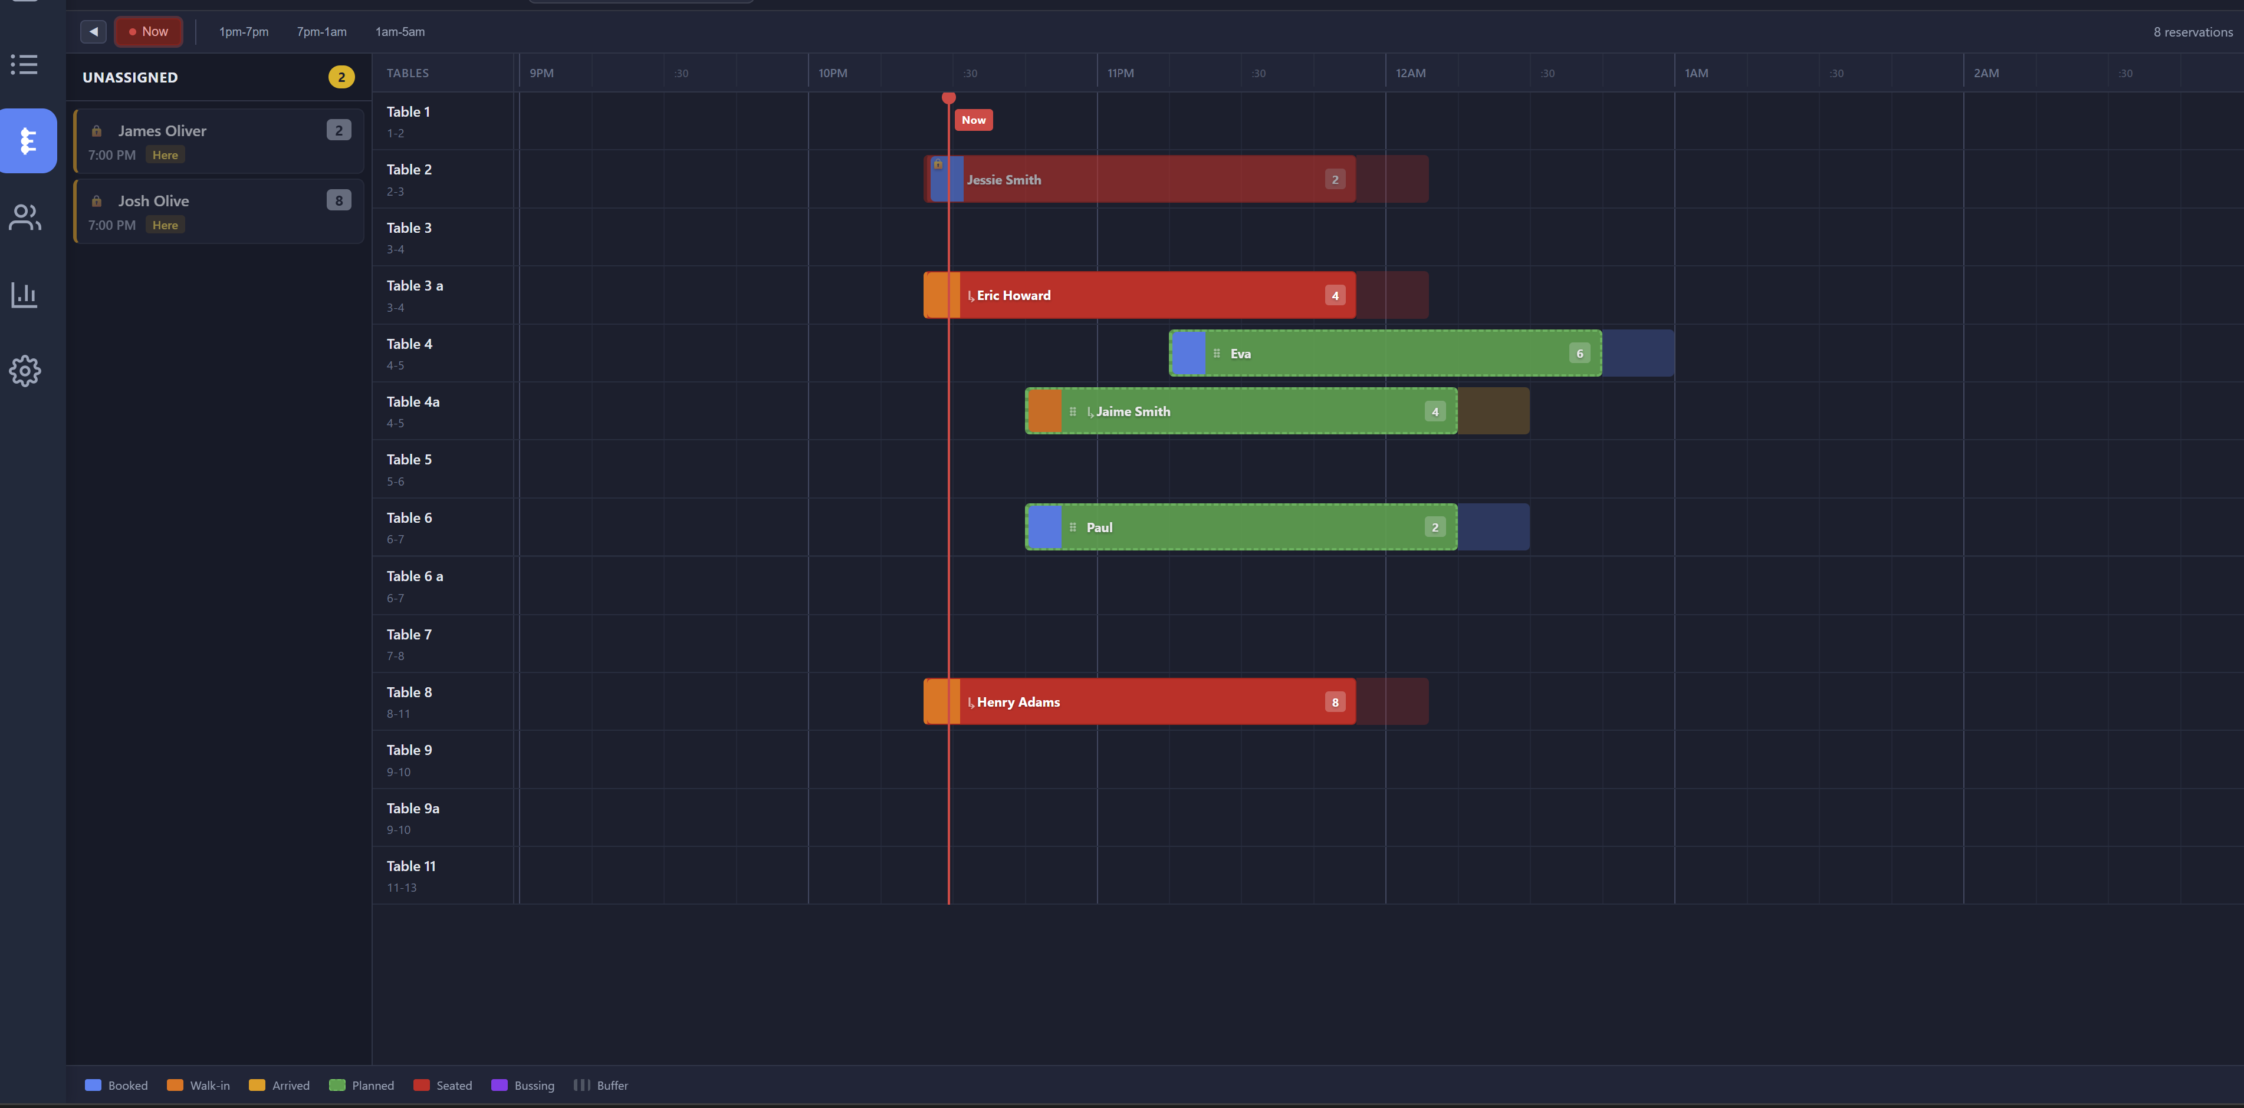Click the Seated legend color swatch
This screenshot has height=1108, width=2244.
pos(420,1086)
